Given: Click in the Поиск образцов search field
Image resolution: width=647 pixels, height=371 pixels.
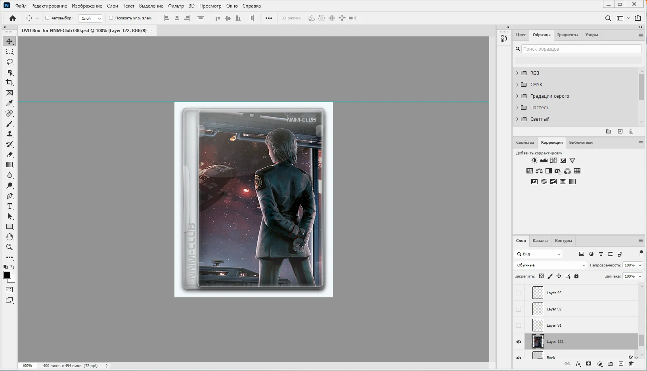Looking at the screenshot, I should (x=581, y=49).
